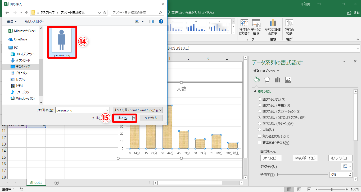Select OneDrive in the navigation pane

click(x=18, y=39)
